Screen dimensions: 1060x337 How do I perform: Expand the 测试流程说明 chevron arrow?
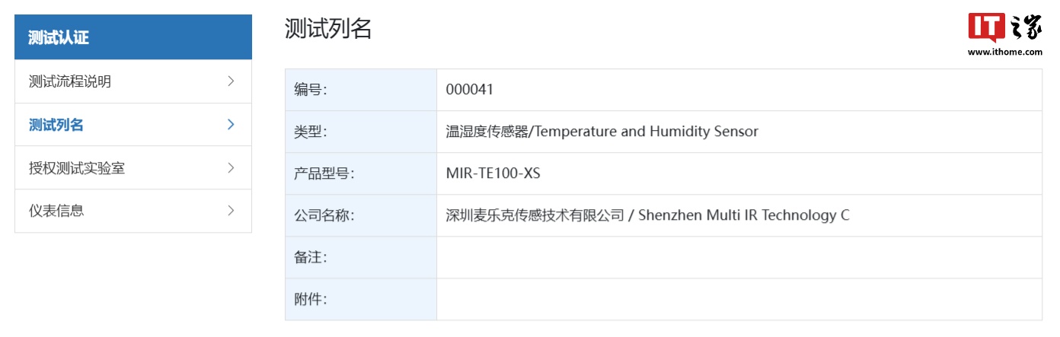tap(231, 81)
